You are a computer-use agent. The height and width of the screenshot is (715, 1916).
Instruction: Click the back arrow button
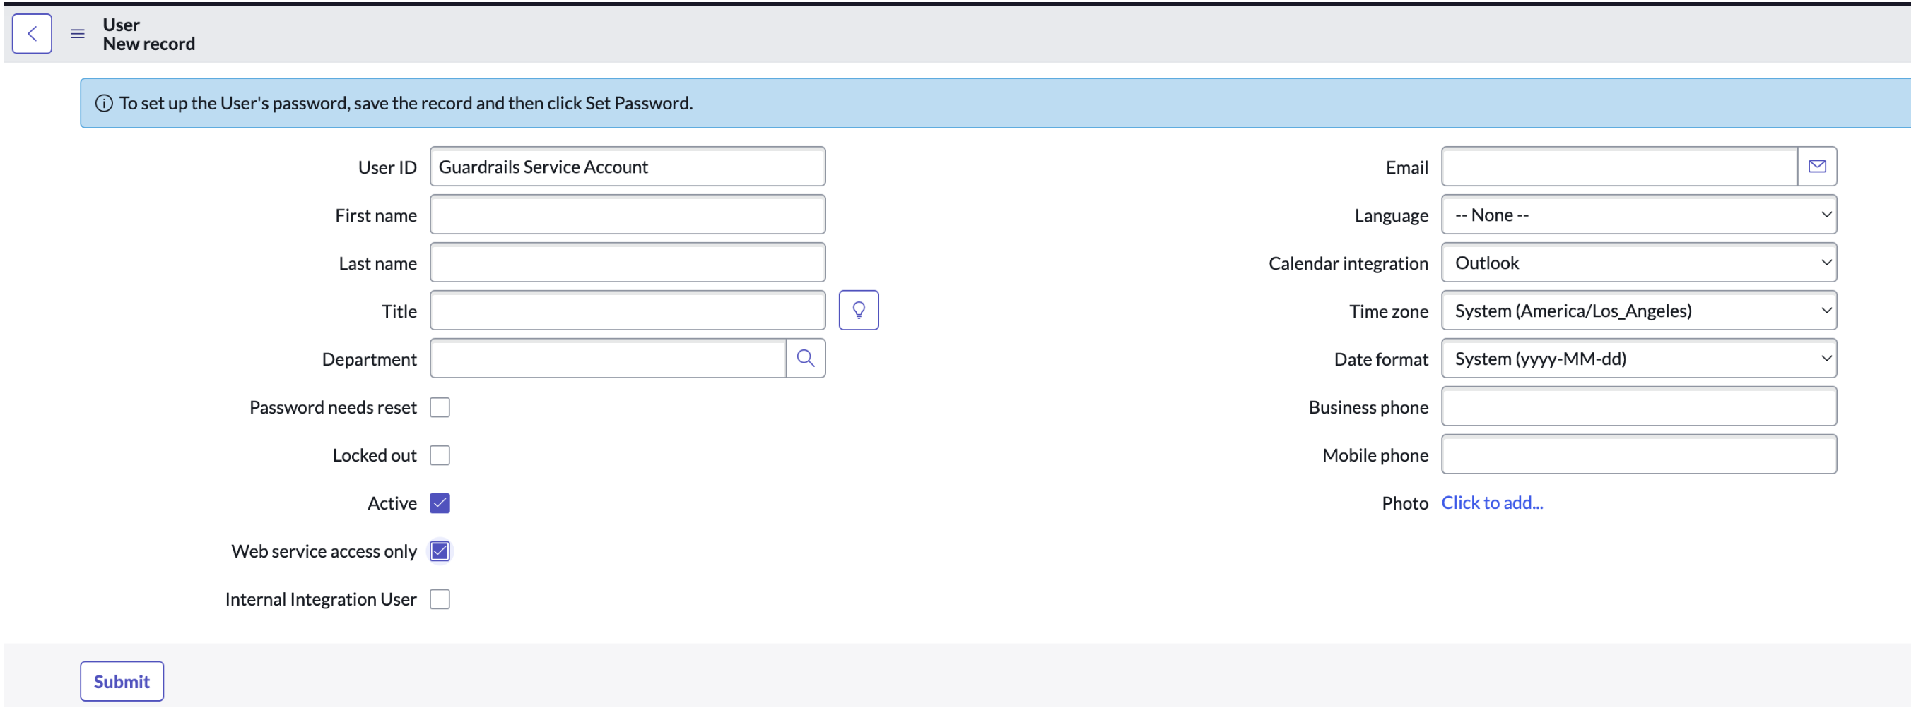click(32, 33)
